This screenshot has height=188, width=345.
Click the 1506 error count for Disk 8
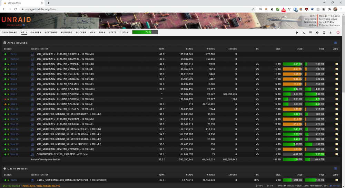[234, 99]
